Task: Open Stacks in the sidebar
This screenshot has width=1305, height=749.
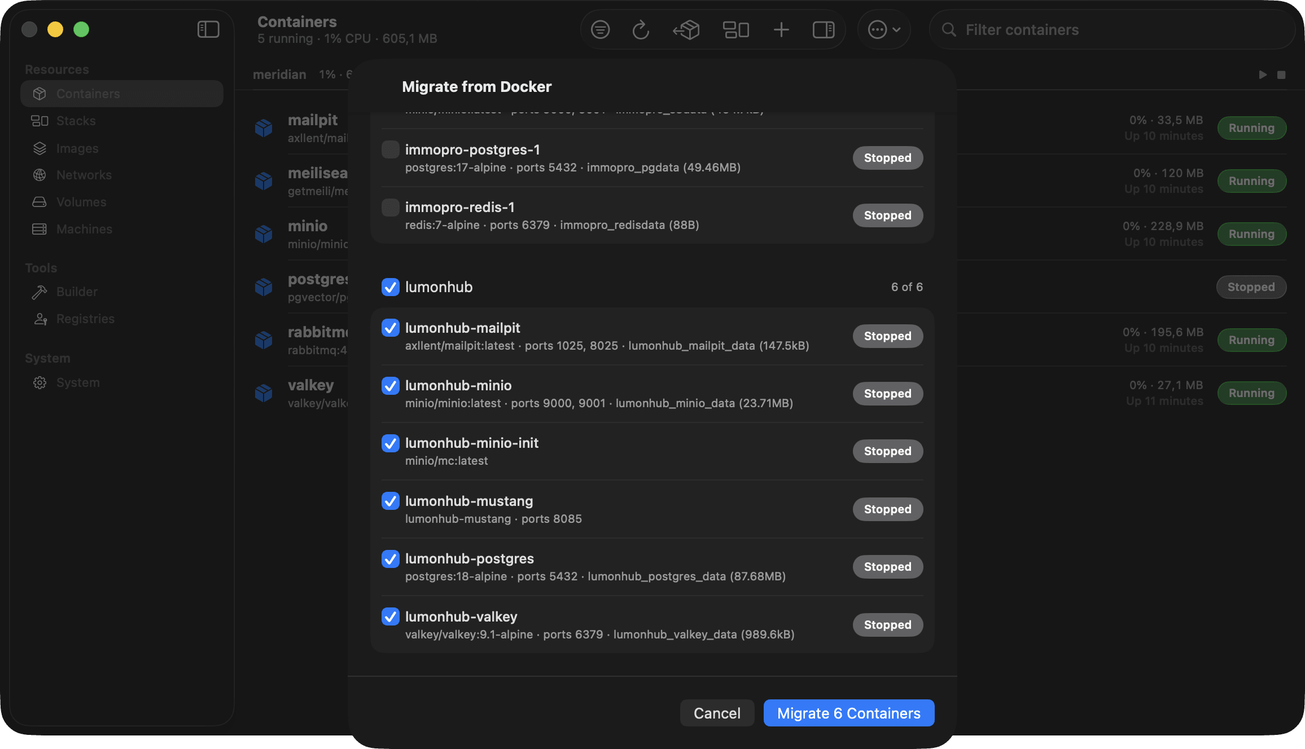Action: [122, 121]
